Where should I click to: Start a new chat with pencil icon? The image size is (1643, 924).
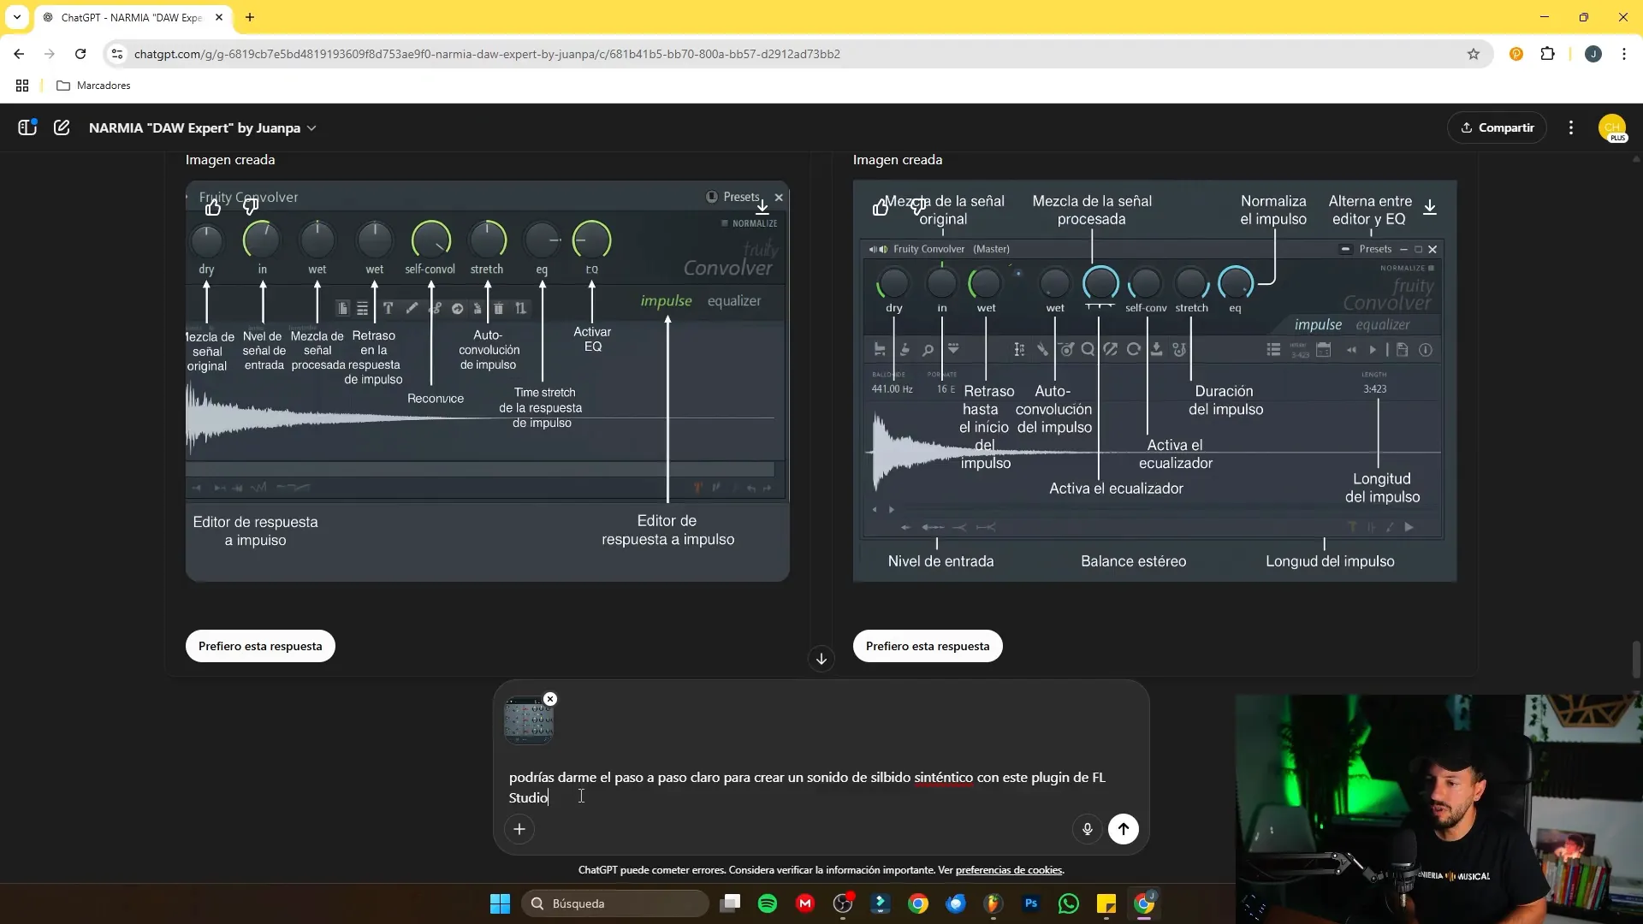(x=62, y=127)
